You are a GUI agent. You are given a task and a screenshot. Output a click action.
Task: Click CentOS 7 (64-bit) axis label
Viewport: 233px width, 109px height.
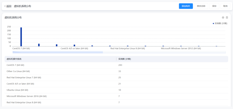21,48
